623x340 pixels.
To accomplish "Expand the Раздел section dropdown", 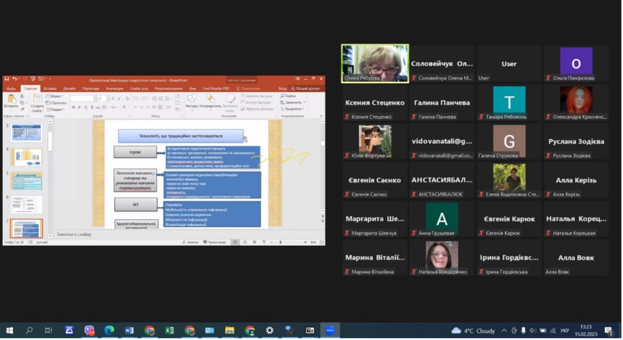I will point(56,109).
